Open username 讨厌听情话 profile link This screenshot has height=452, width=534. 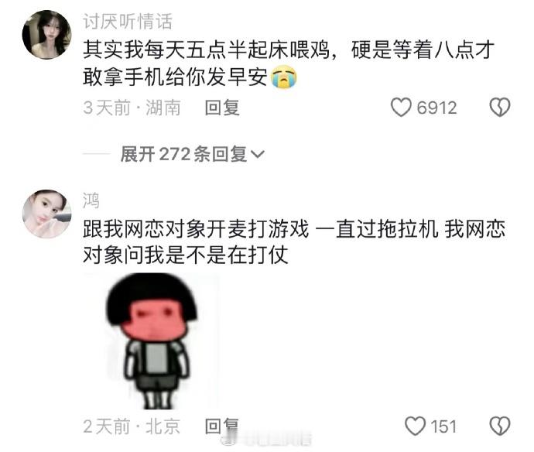[128, 22]
